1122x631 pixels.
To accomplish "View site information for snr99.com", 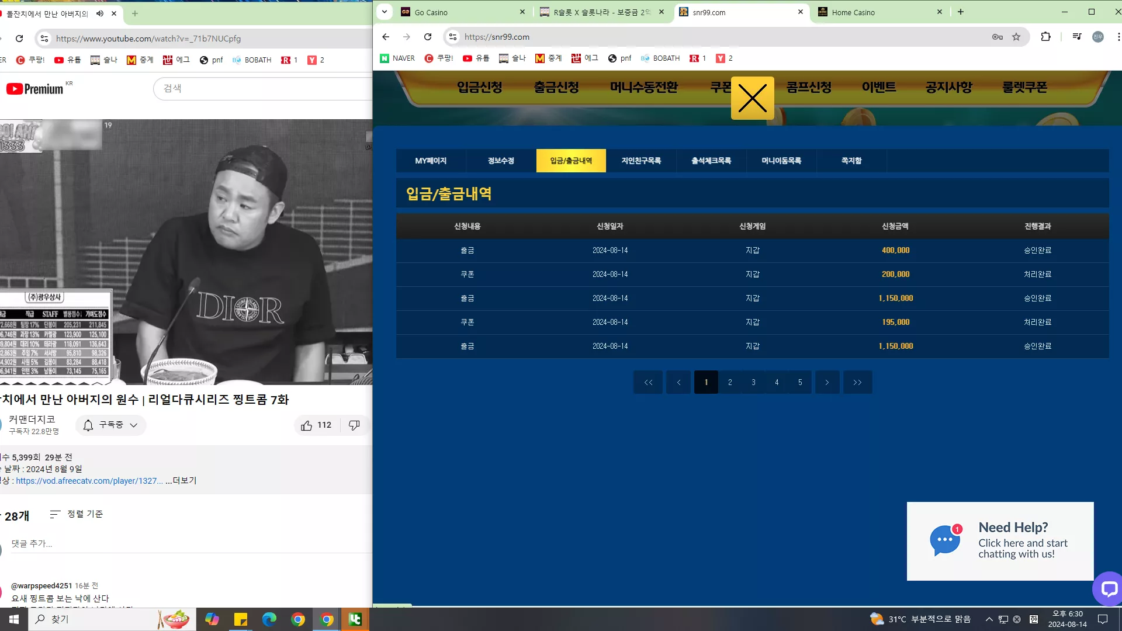I will 453,37.
